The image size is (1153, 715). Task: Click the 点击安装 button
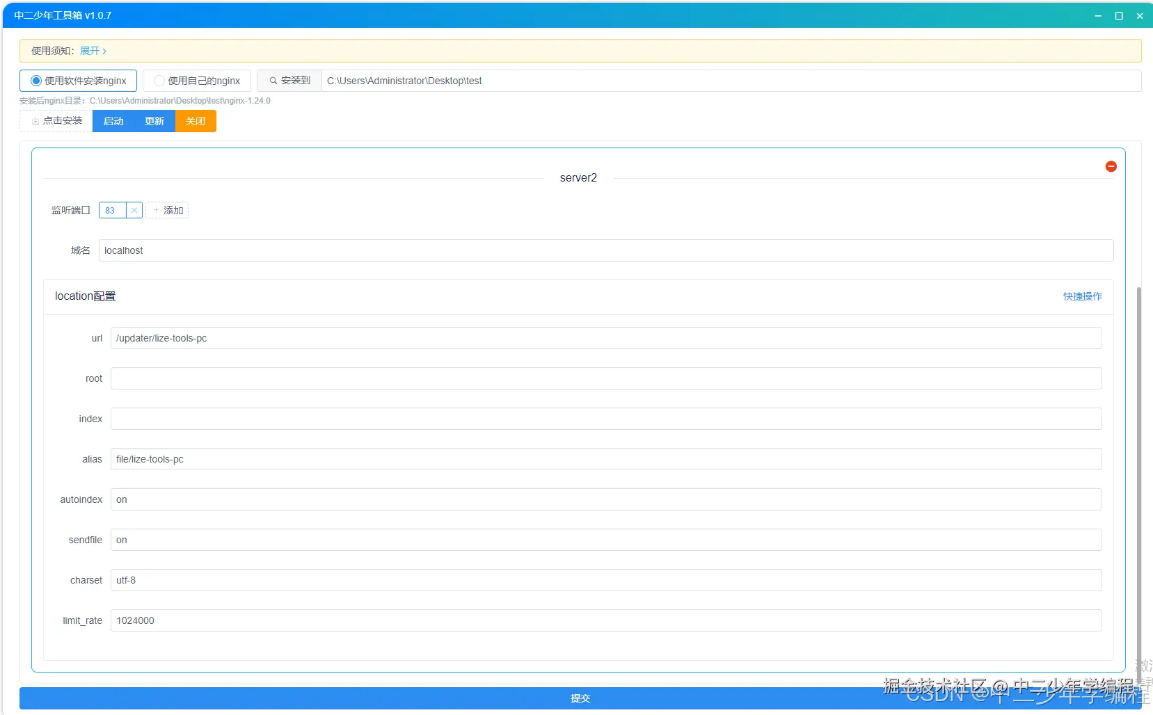56,121
